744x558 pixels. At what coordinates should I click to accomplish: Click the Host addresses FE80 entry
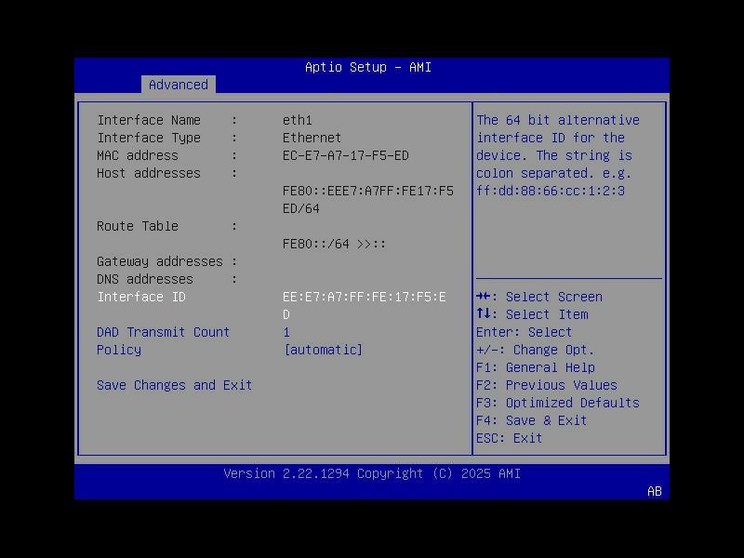(367, 191)
